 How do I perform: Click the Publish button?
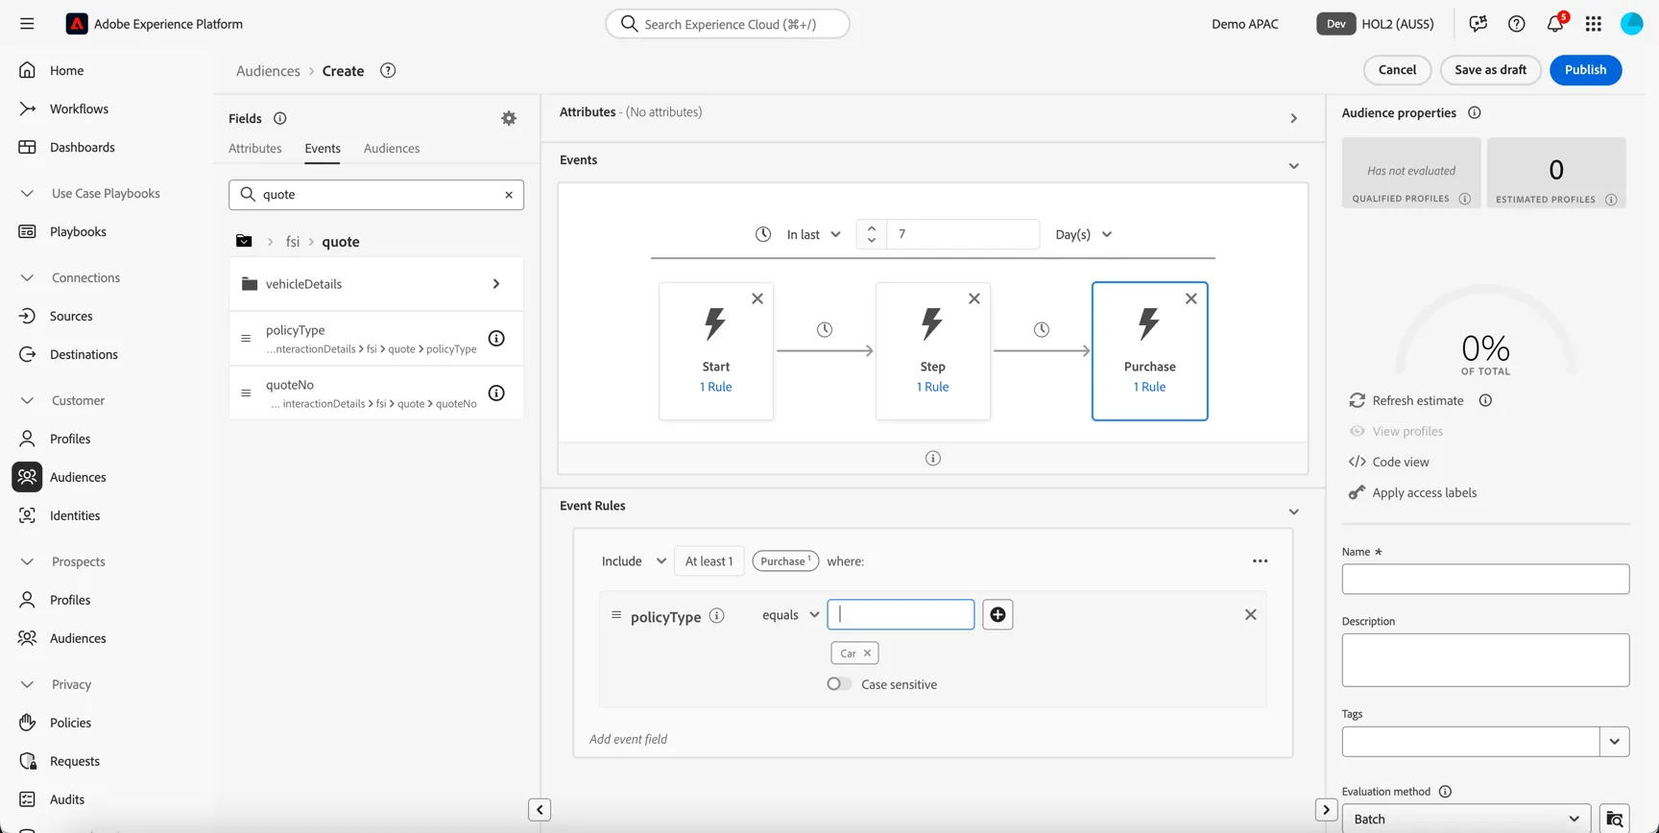(x=1586, y=70)
